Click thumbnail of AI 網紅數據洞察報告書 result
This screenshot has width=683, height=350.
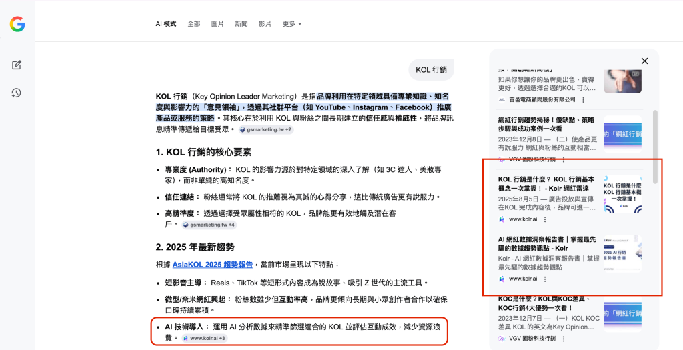click(x=622, y=253)
